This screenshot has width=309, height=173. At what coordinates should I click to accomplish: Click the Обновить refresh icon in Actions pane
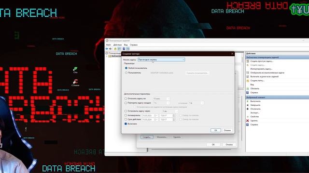pos(248,88)
